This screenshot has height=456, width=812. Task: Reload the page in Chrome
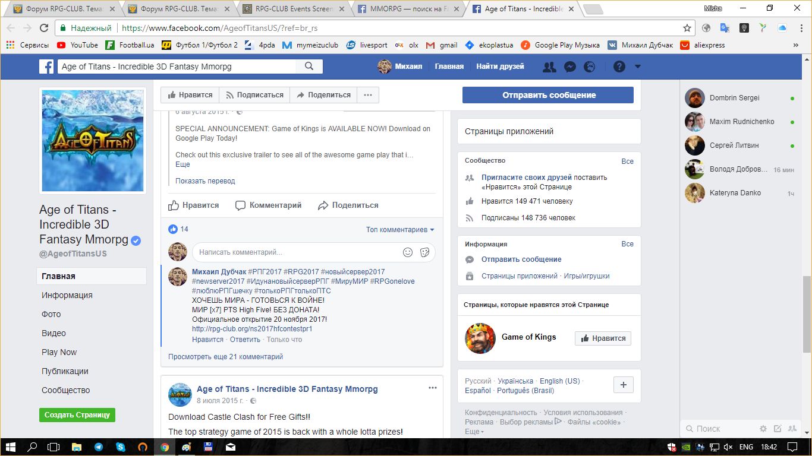43,28
